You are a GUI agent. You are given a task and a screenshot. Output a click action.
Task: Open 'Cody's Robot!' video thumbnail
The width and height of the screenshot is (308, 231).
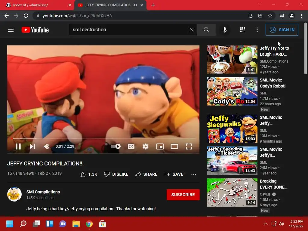pyautogui.click(x=232, y=91)
